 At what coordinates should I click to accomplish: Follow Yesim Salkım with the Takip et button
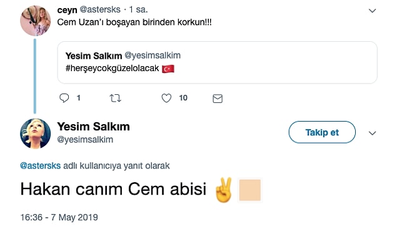(322, 132)
